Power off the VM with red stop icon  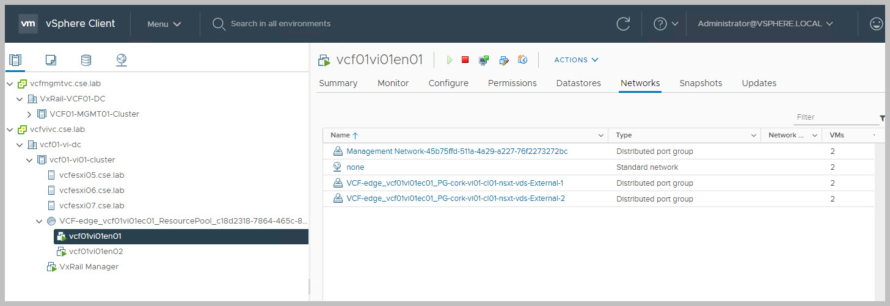[x=465, y=60]
